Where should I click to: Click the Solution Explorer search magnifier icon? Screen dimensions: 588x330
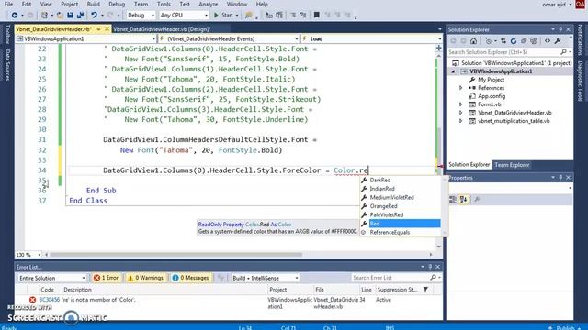(x=563, y=52)
